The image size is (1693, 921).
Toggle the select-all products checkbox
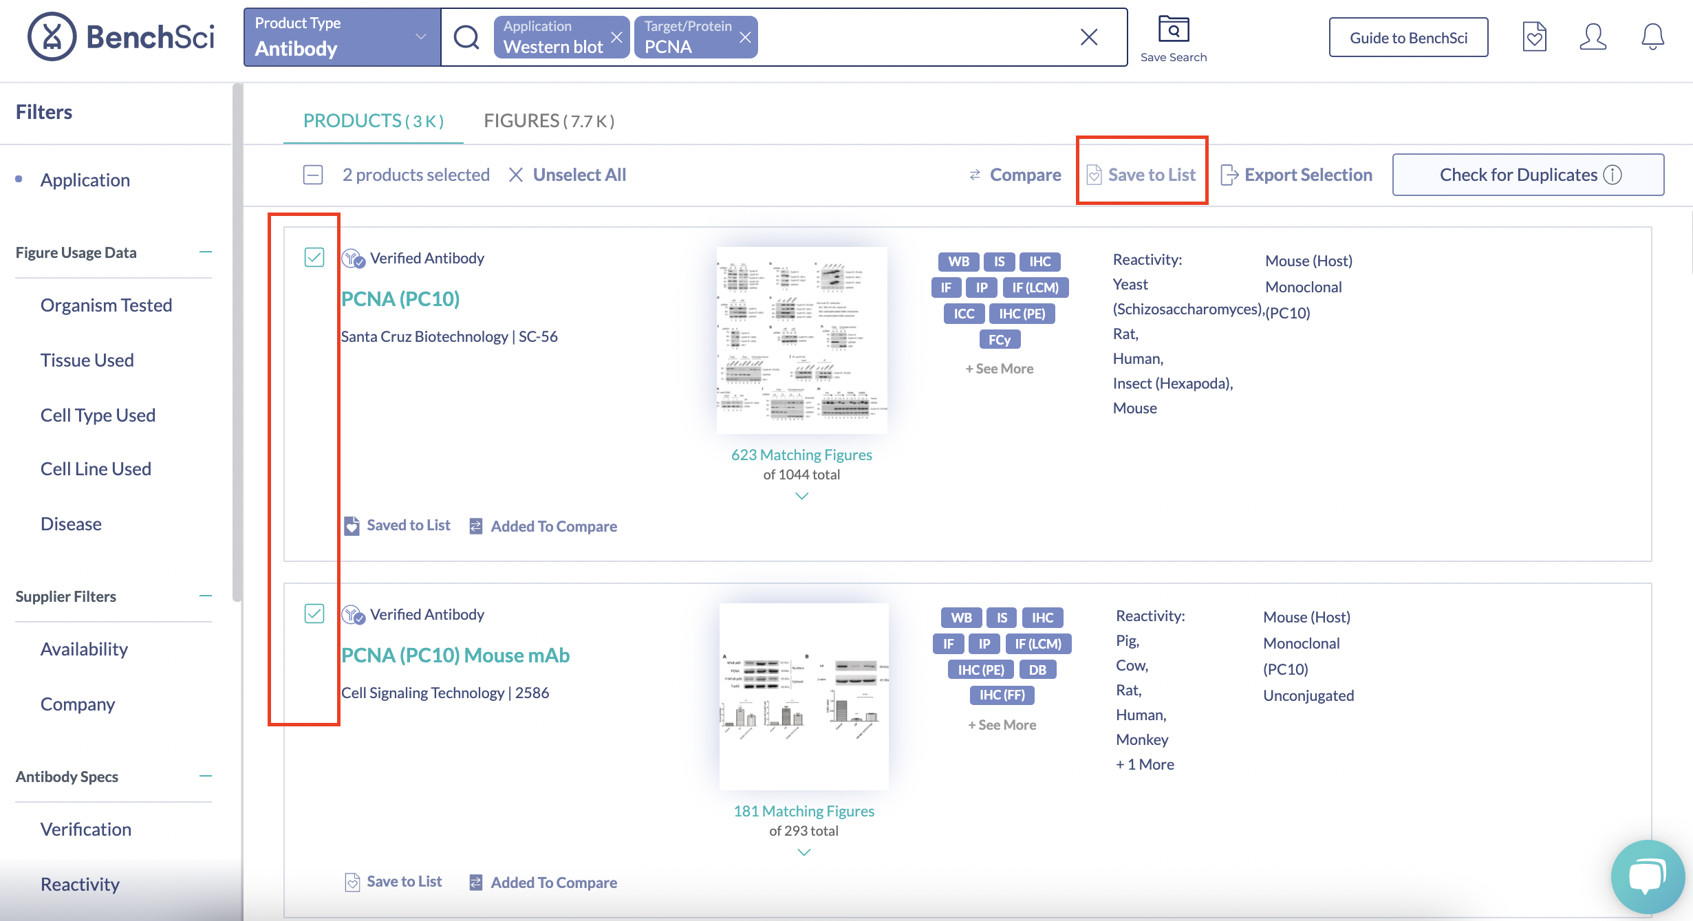313,175
